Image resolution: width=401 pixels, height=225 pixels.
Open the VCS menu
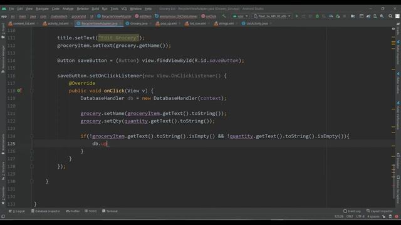pyautogui.click(x=124, y=9)
